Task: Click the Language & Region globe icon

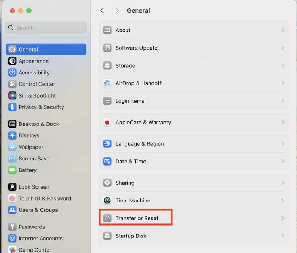Action: [x=107, y=144]
